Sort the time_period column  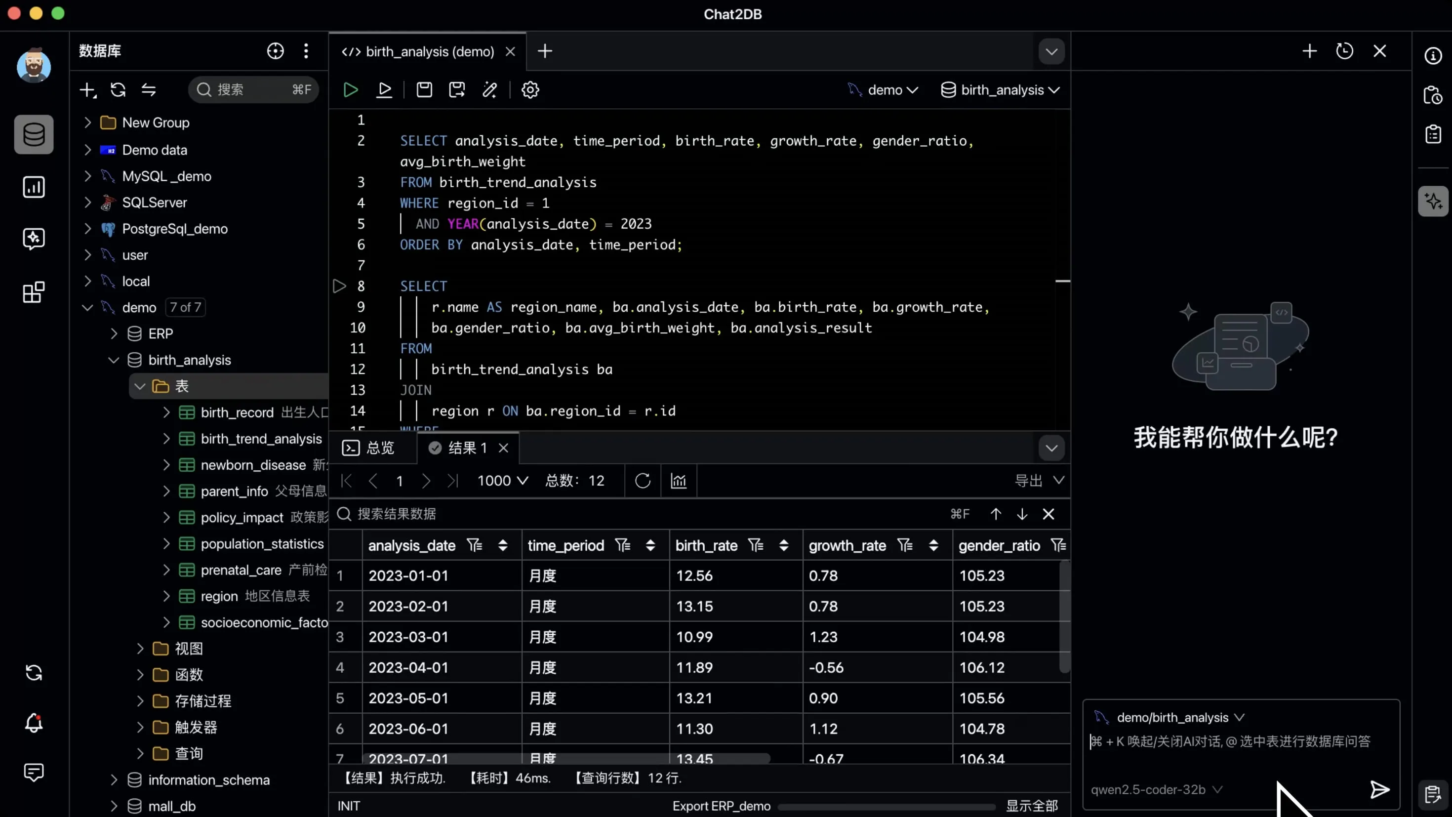coord(650,545)
